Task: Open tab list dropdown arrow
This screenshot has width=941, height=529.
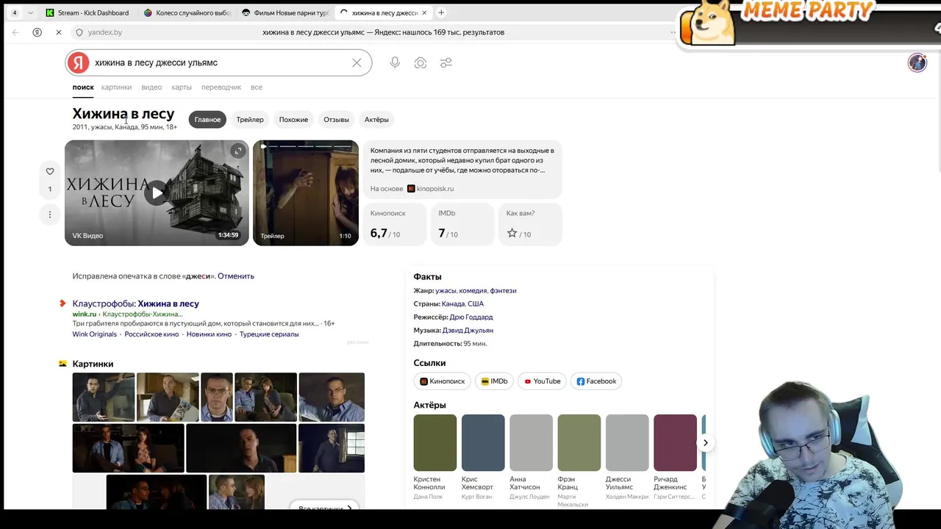Action: pos(30,12)
